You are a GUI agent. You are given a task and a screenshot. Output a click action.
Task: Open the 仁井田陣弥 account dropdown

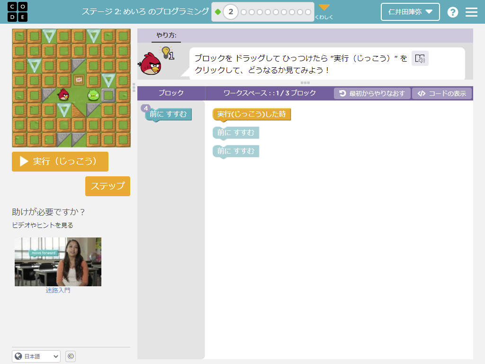pos(410,12)
